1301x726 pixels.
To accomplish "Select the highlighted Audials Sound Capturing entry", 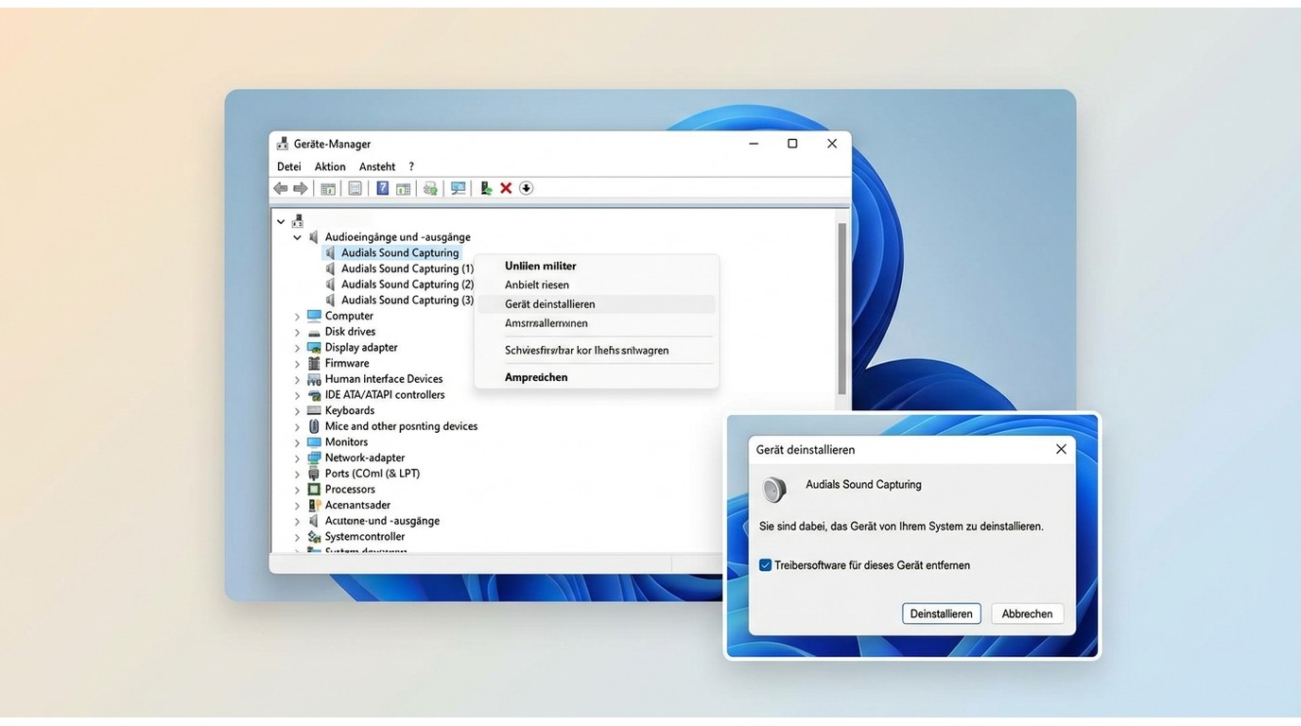I will pyautogui.click(x=400, y=253).
